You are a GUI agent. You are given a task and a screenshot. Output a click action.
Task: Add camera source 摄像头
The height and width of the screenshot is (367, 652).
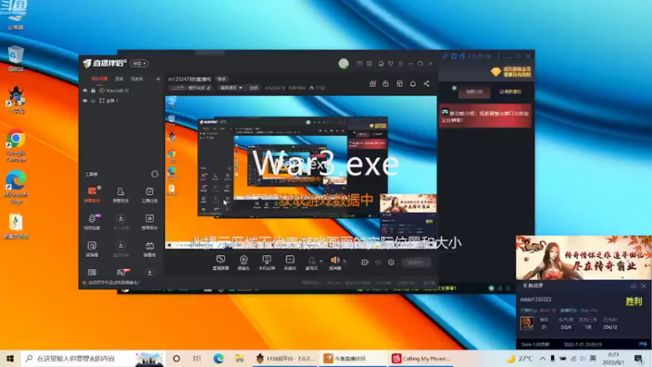pos(244,263)
